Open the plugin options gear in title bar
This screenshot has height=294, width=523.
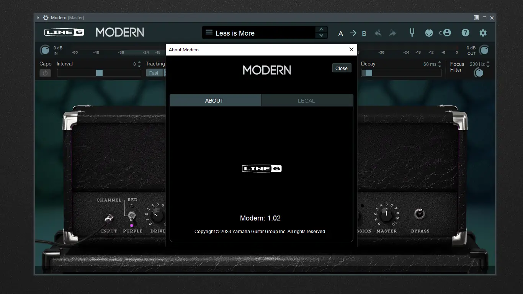[46, 18]
